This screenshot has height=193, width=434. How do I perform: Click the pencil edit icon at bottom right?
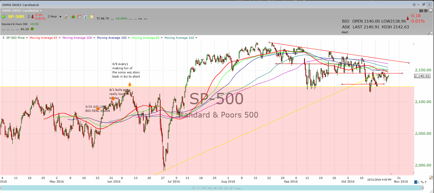click(431, 178)
